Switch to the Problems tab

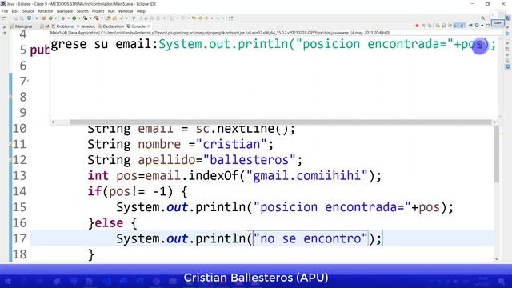[x=62, y=26]
